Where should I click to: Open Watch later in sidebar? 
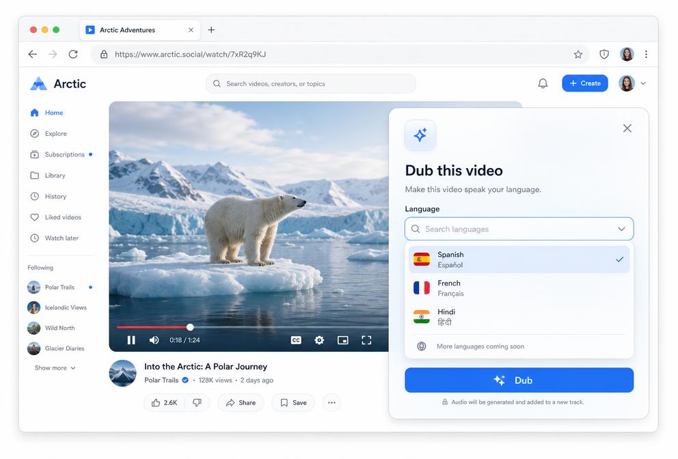click(x=54, y=238)
